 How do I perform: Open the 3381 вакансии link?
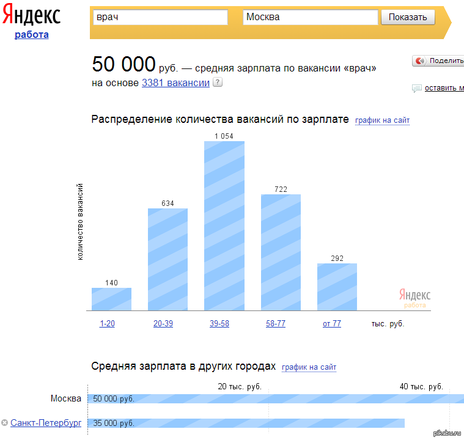[x=176, y=83]
